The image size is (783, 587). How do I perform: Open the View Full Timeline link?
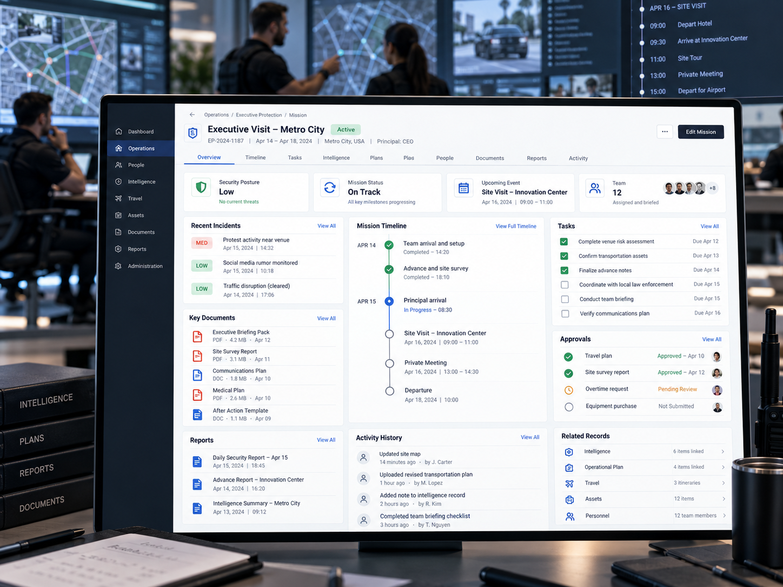click(516, 226)
